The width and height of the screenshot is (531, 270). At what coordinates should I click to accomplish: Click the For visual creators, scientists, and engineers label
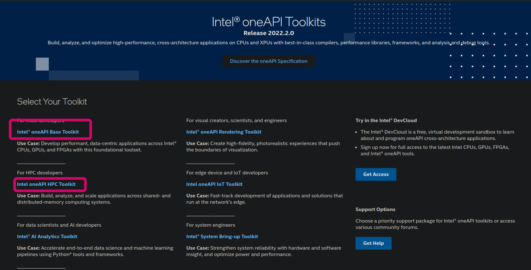236,120
